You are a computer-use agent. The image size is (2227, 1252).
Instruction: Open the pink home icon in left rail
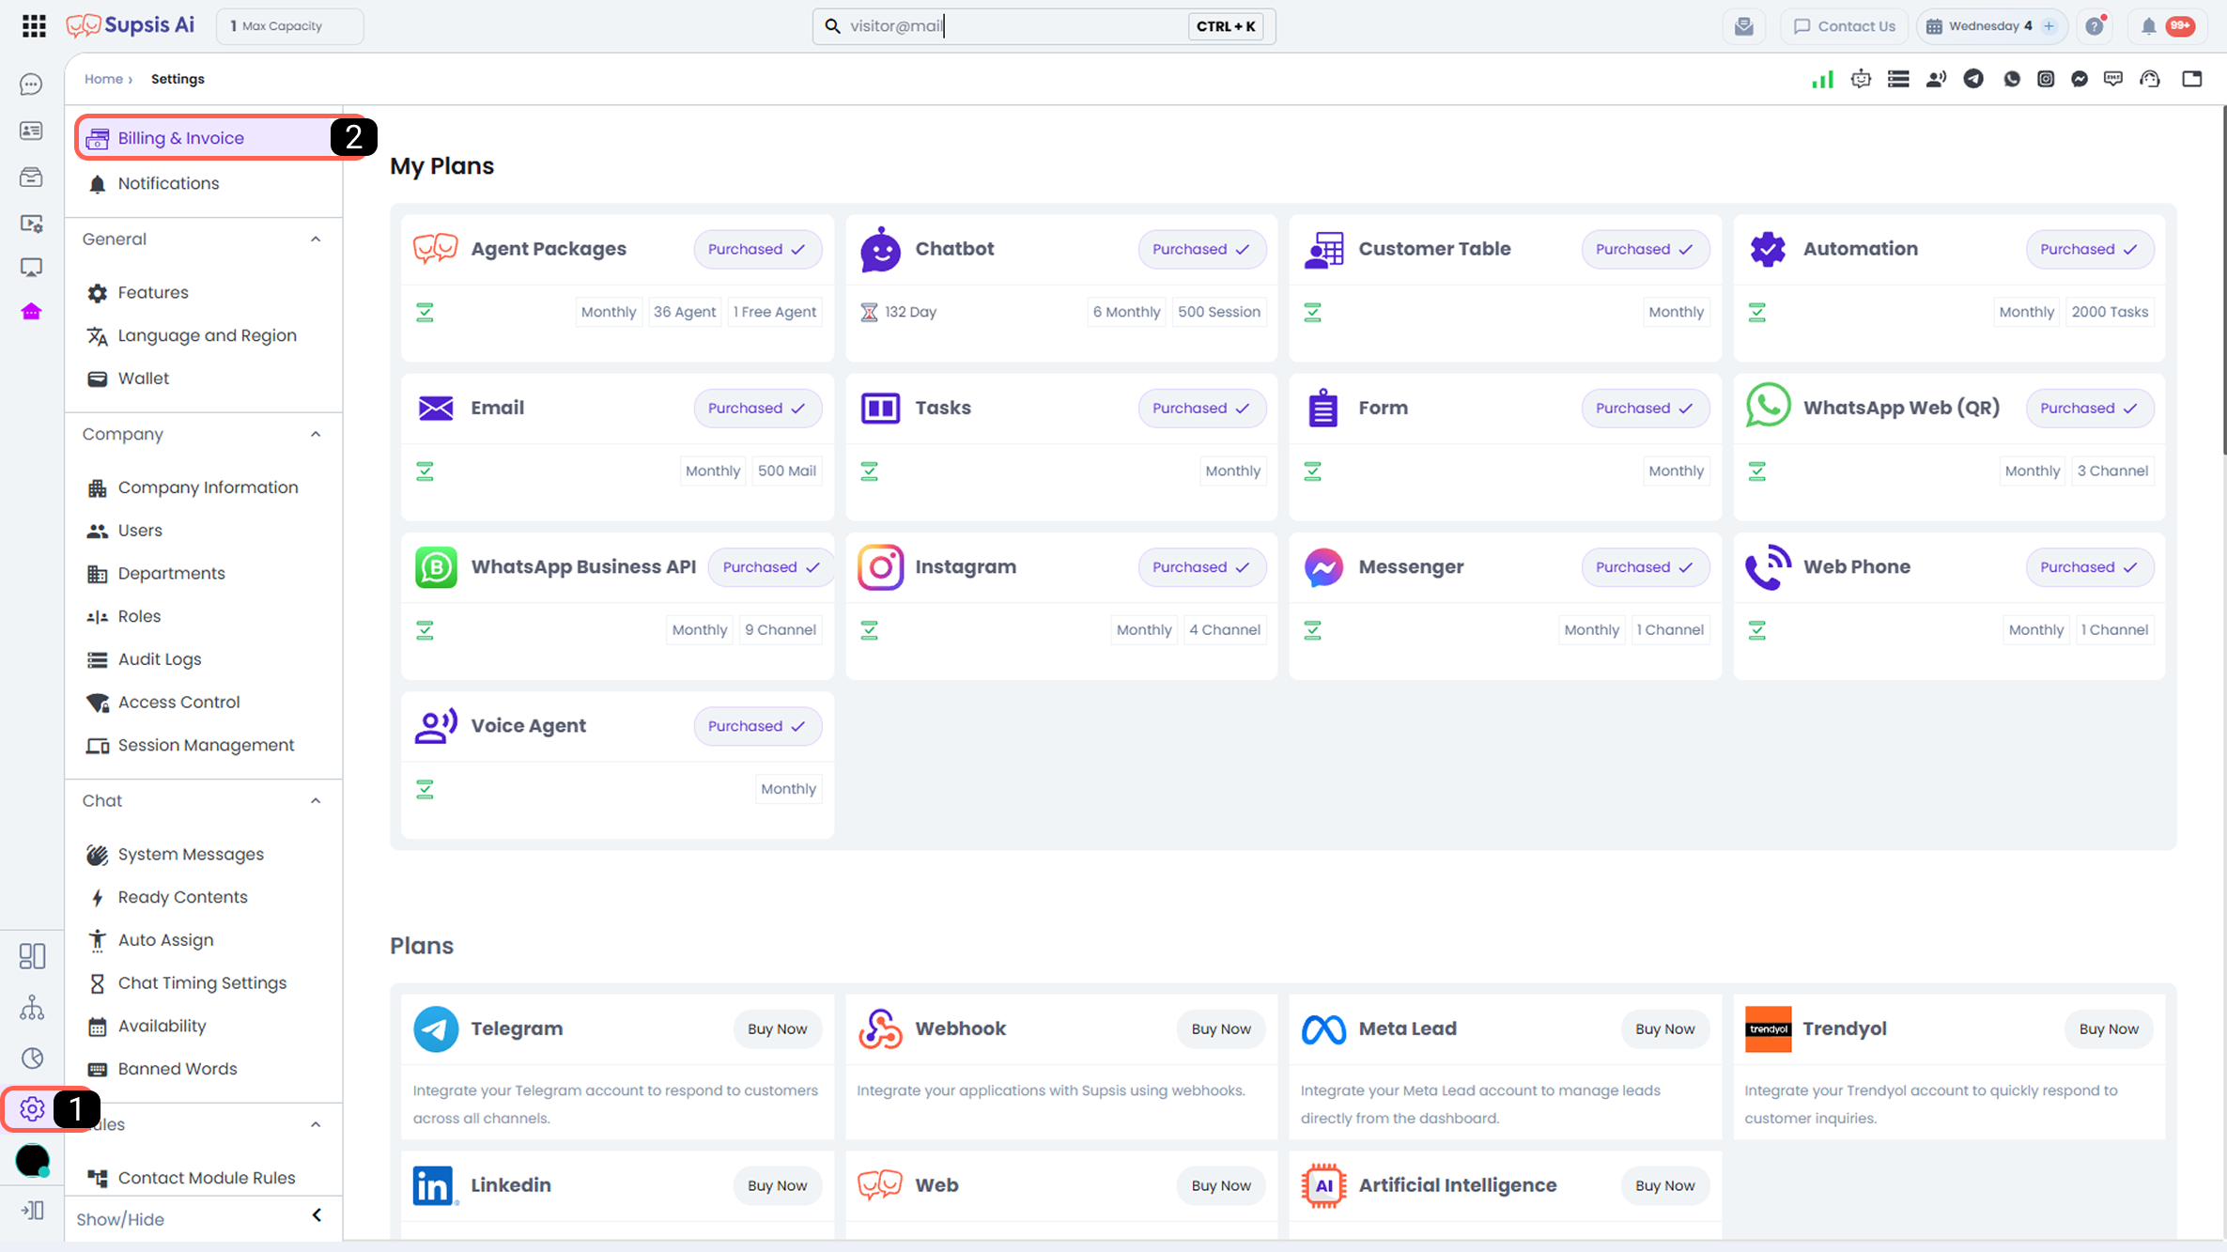click(31, 312)
